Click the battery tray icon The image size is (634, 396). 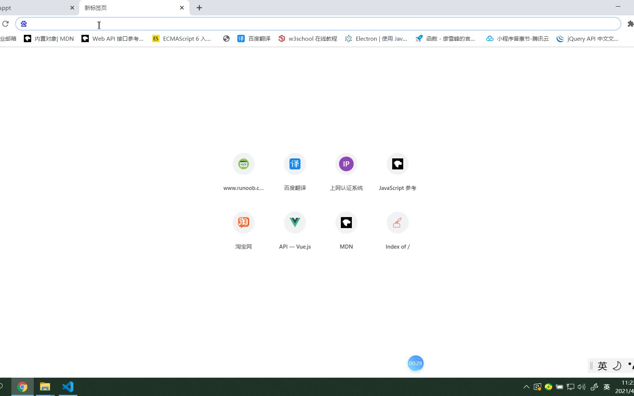(x=560, y=387)
